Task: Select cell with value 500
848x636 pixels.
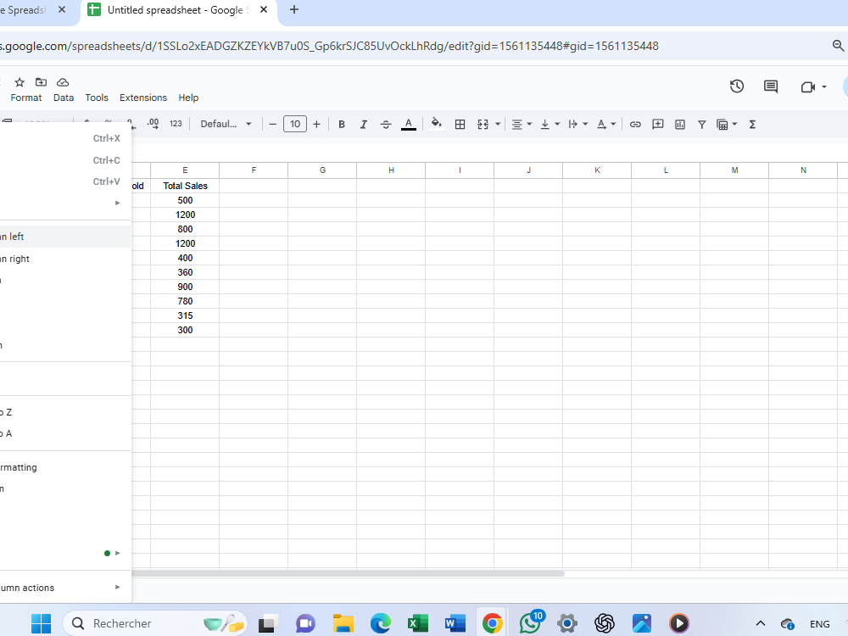Action: [185, 201]
